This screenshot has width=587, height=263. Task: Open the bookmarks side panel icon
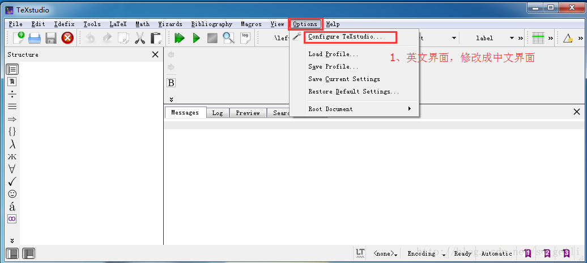[x=12, y=82]
